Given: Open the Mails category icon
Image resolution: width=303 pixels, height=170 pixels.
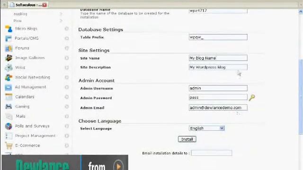Looking at the screenshot, I should click(9, 116).
